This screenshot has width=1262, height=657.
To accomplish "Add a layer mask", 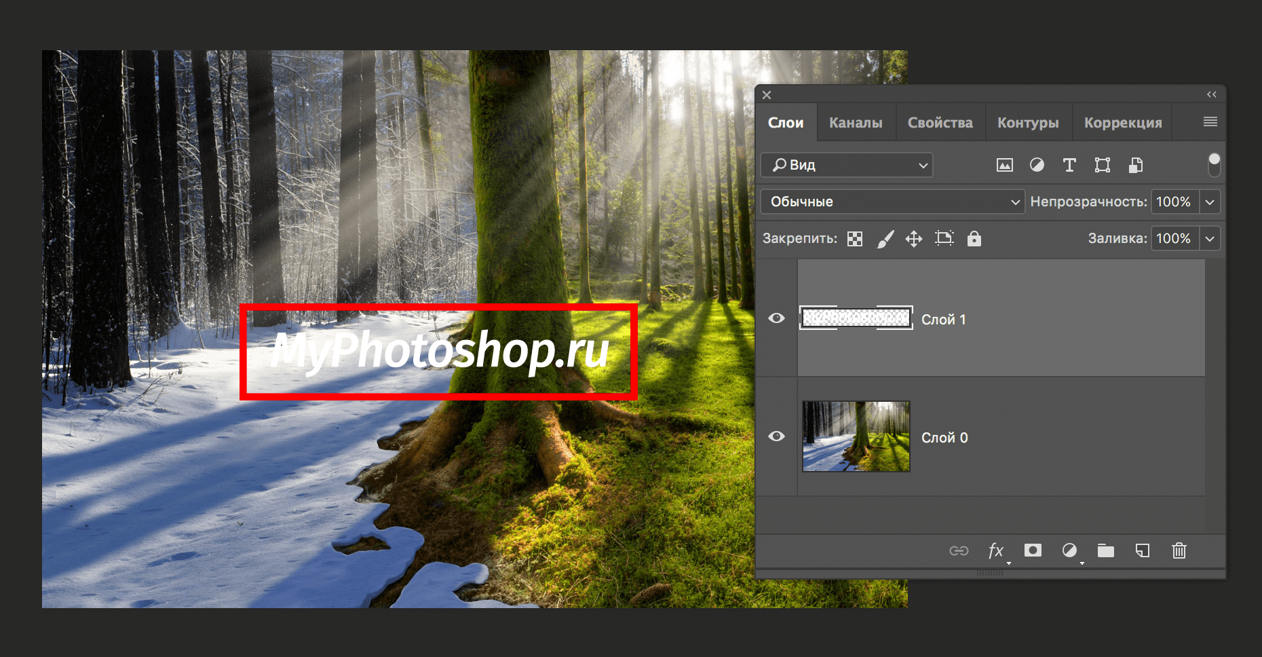I will [x=1033, y=550].
